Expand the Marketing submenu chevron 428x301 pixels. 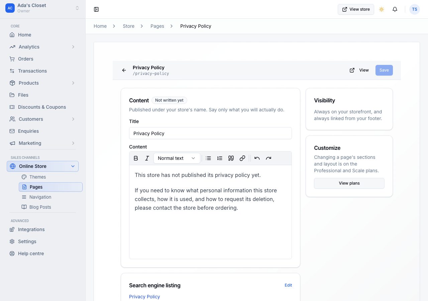(73, 143)
